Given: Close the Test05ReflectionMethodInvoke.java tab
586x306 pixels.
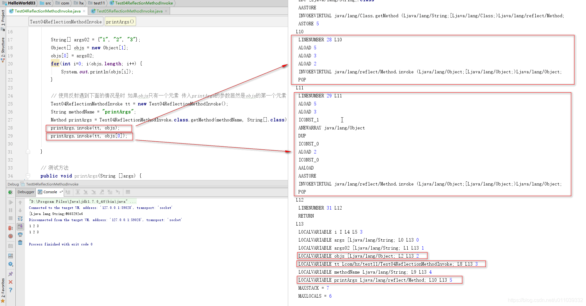Looking at the screenshot, I should 166,11.
